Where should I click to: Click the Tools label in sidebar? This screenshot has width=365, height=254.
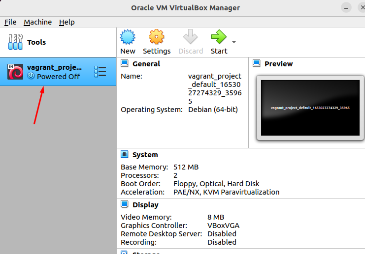tap(36, 42)
